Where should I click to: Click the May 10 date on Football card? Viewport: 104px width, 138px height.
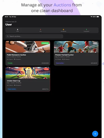tap(62, 57)
